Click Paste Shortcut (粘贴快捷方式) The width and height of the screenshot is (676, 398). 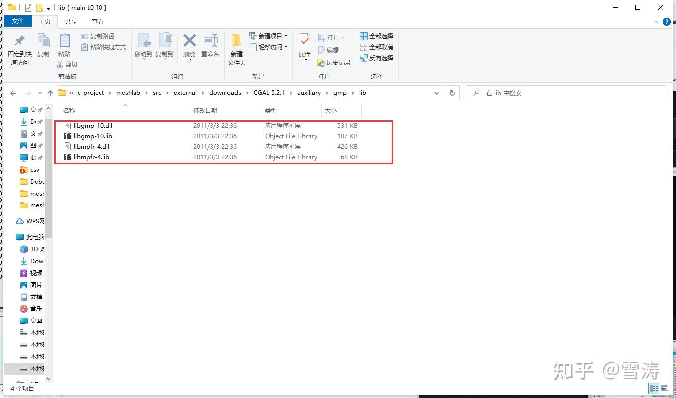pyautogui.click(x=103, y=47)
